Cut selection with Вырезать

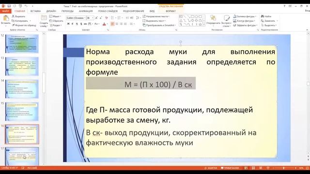pyautogui.click(x=18, y=16)
